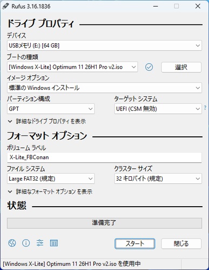Expand 詳細なフォーマット オプション を表示

50,192
